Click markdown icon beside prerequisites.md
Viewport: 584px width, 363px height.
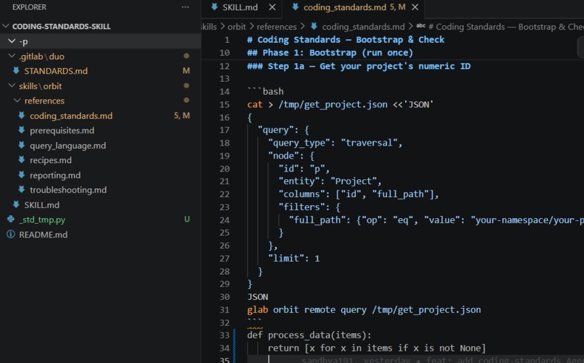[x=22, y=130]
